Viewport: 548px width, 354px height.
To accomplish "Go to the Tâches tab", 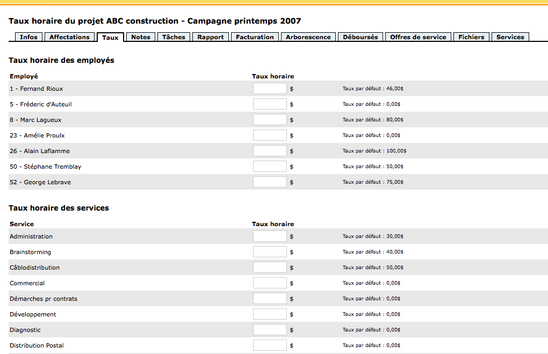I will 174,37.
